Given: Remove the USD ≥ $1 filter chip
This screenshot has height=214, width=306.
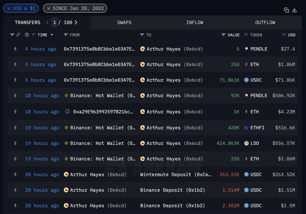Looking at the screenshot, I should 9,8.
